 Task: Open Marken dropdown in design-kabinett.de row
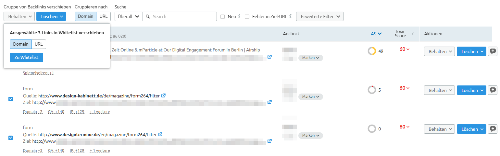(311, 96)
